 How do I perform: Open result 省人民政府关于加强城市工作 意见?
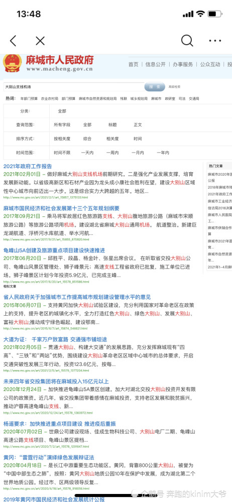pyautogui.click(x=77, y=297)
